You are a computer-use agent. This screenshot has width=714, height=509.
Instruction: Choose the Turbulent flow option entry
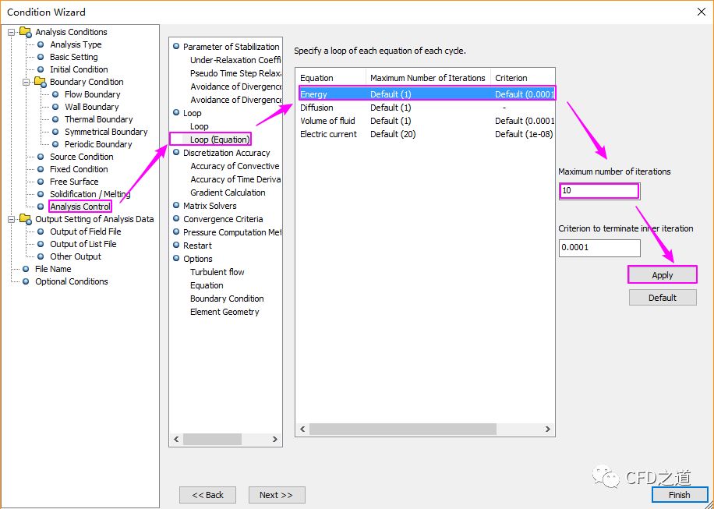217,272
